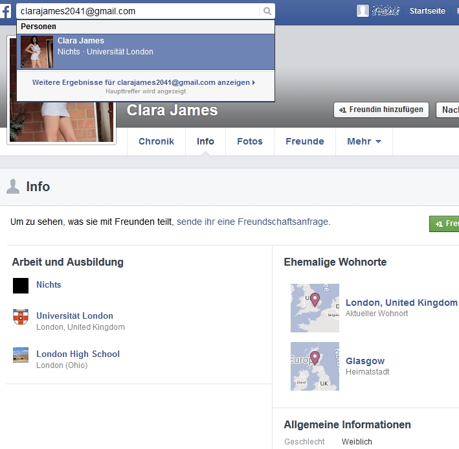Click the partially visible Nach... button
This screenshot has width=459, height=449.
[447, 110]
